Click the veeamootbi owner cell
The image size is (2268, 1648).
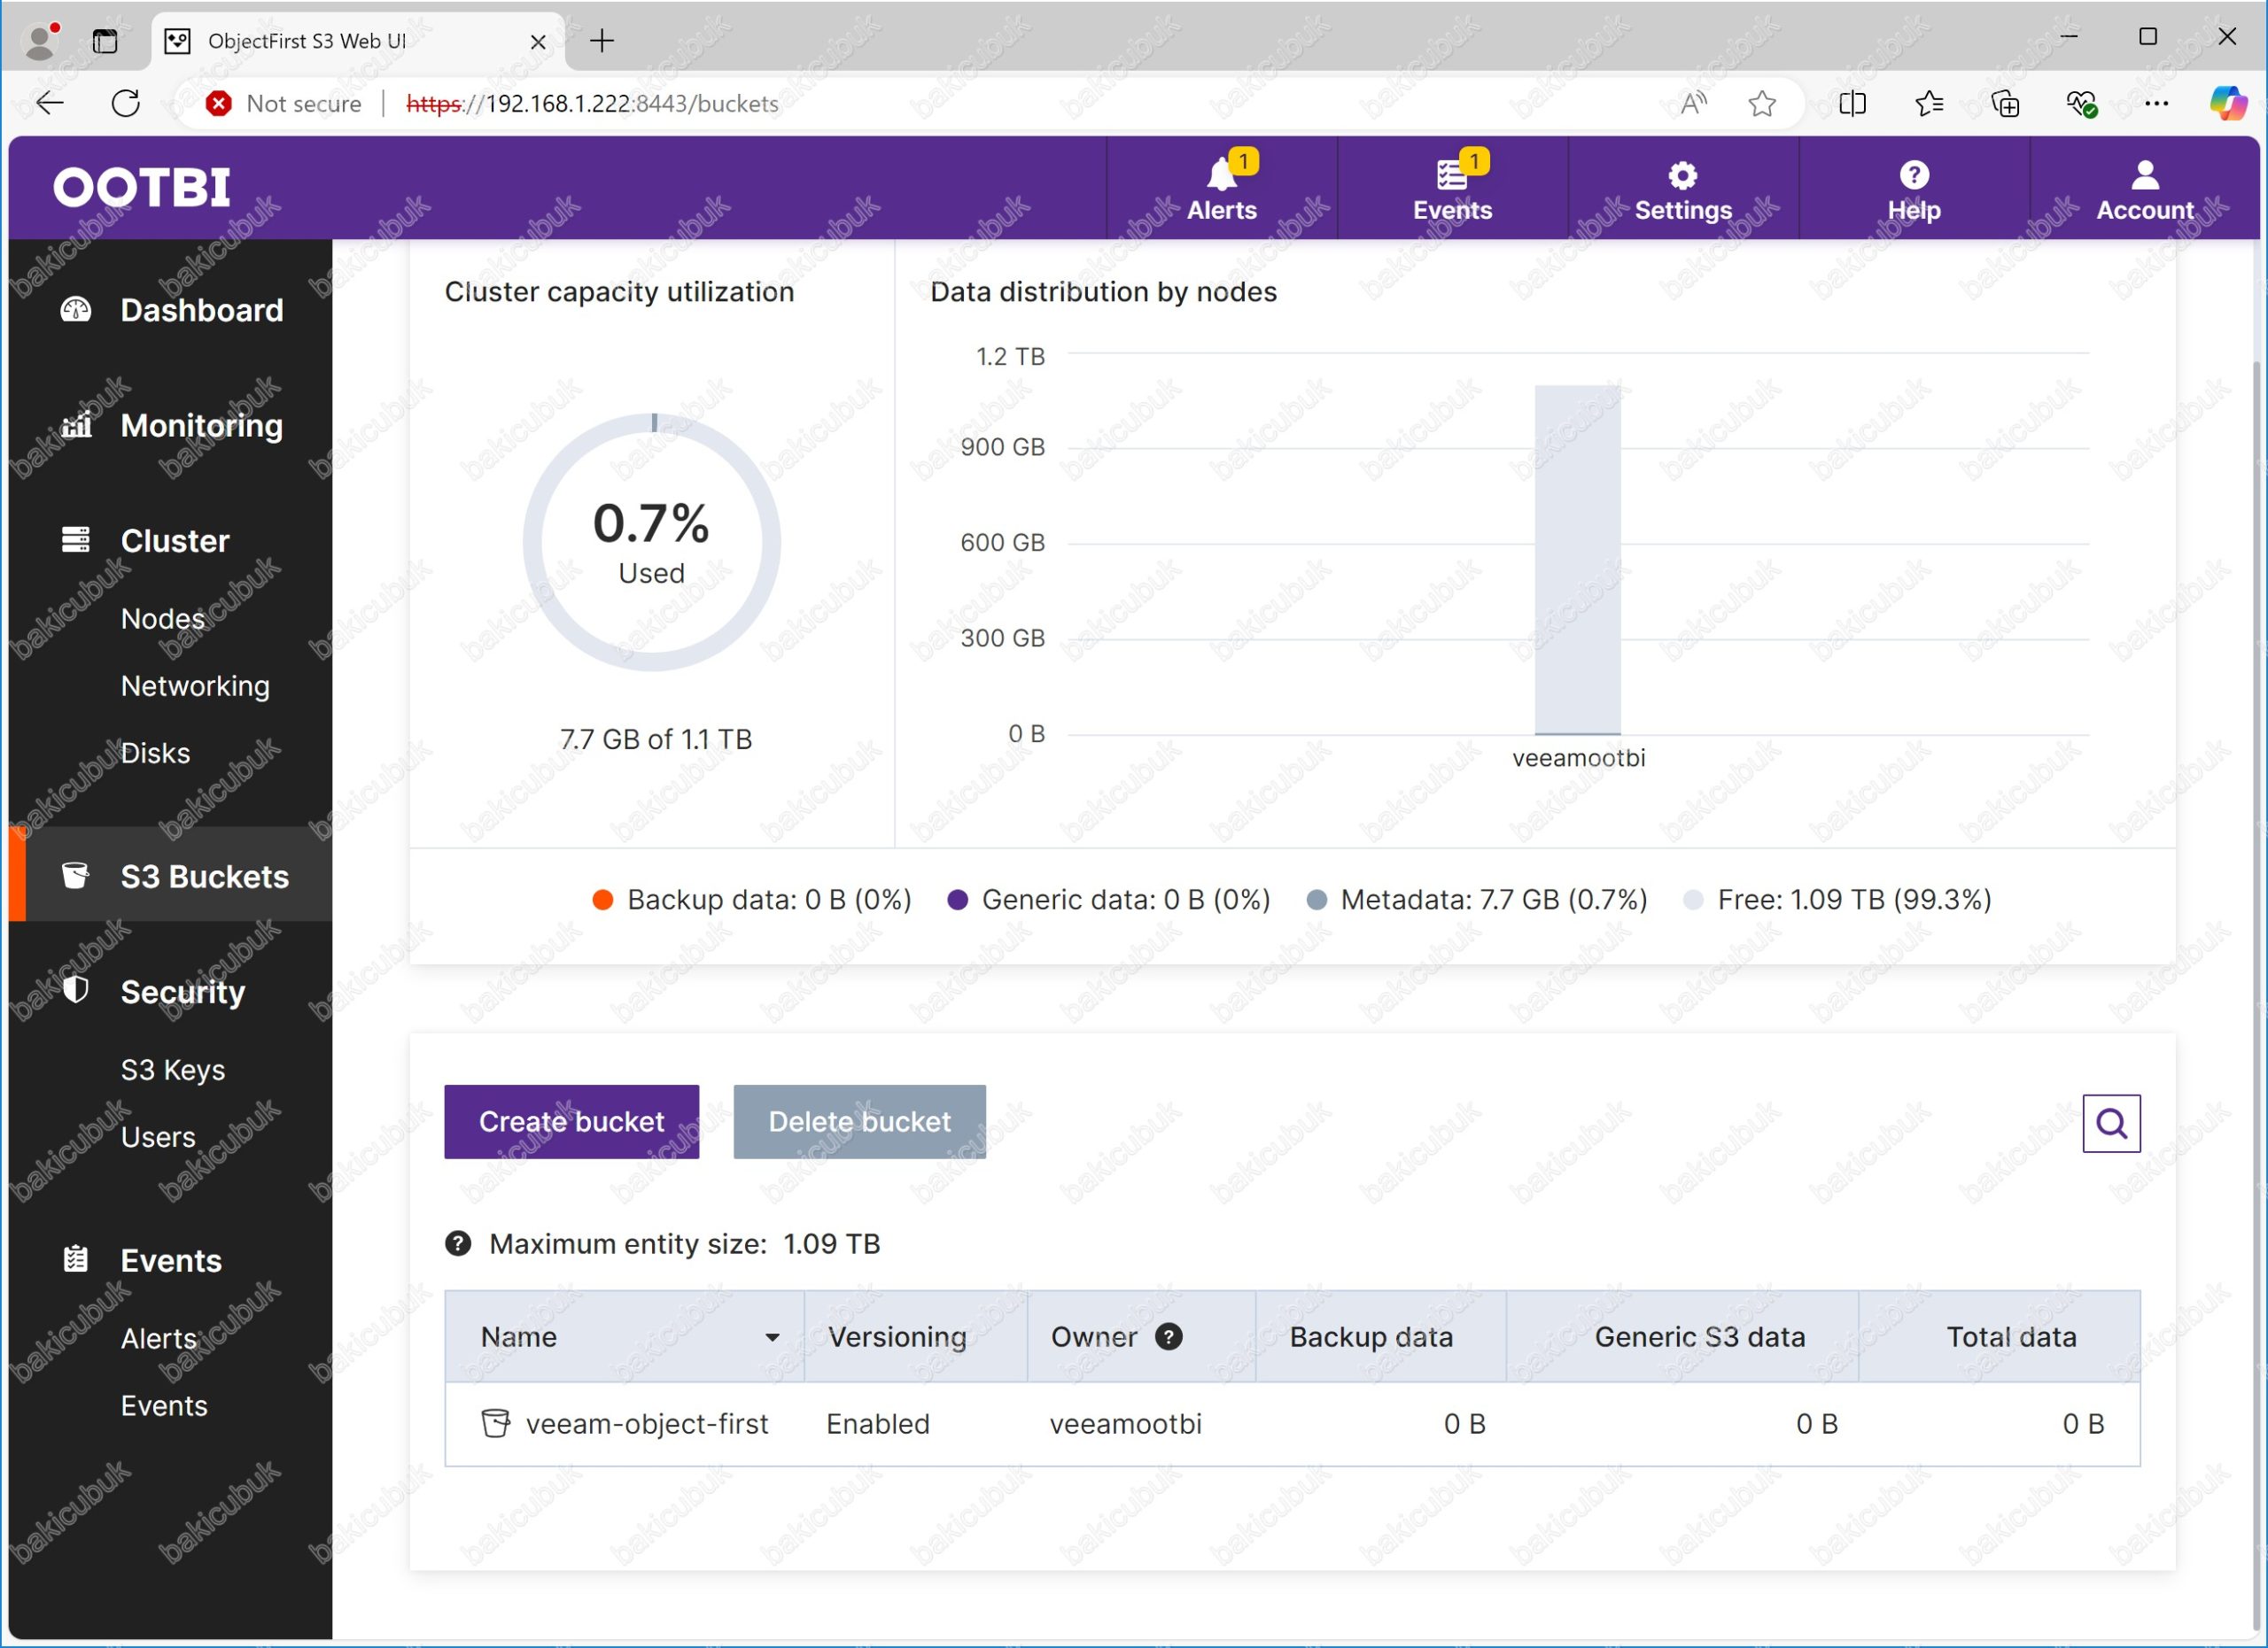point(1125,1423)
